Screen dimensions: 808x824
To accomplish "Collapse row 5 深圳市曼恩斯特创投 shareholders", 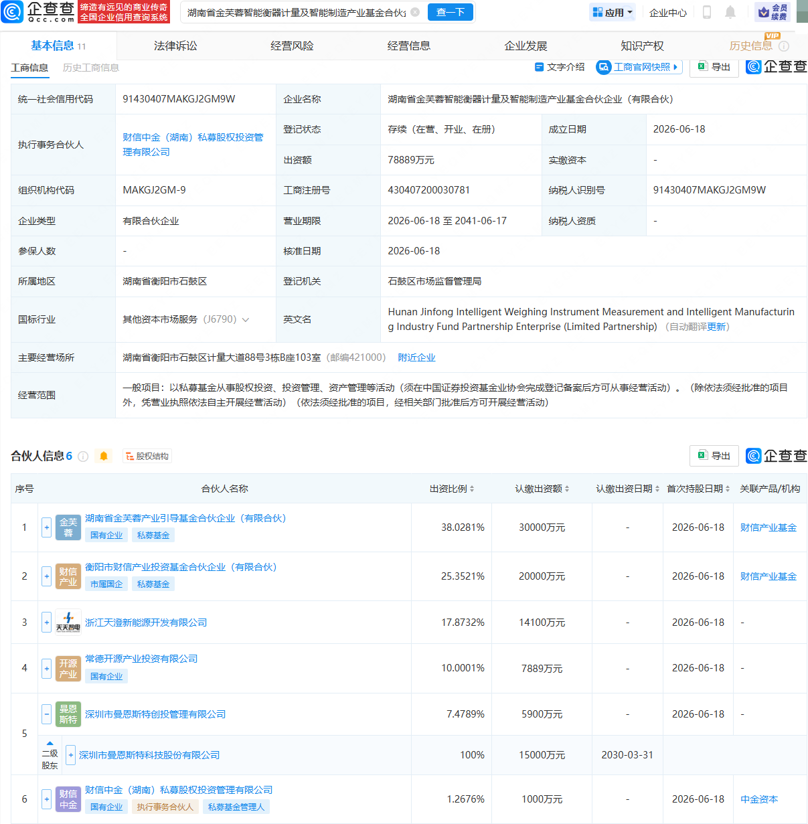I will click(x=46, y=714).
